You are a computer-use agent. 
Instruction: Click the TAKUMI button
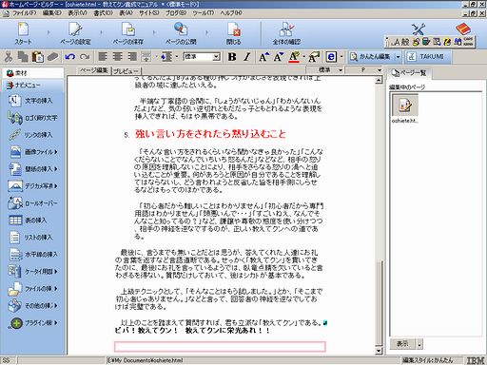point(426,57)
